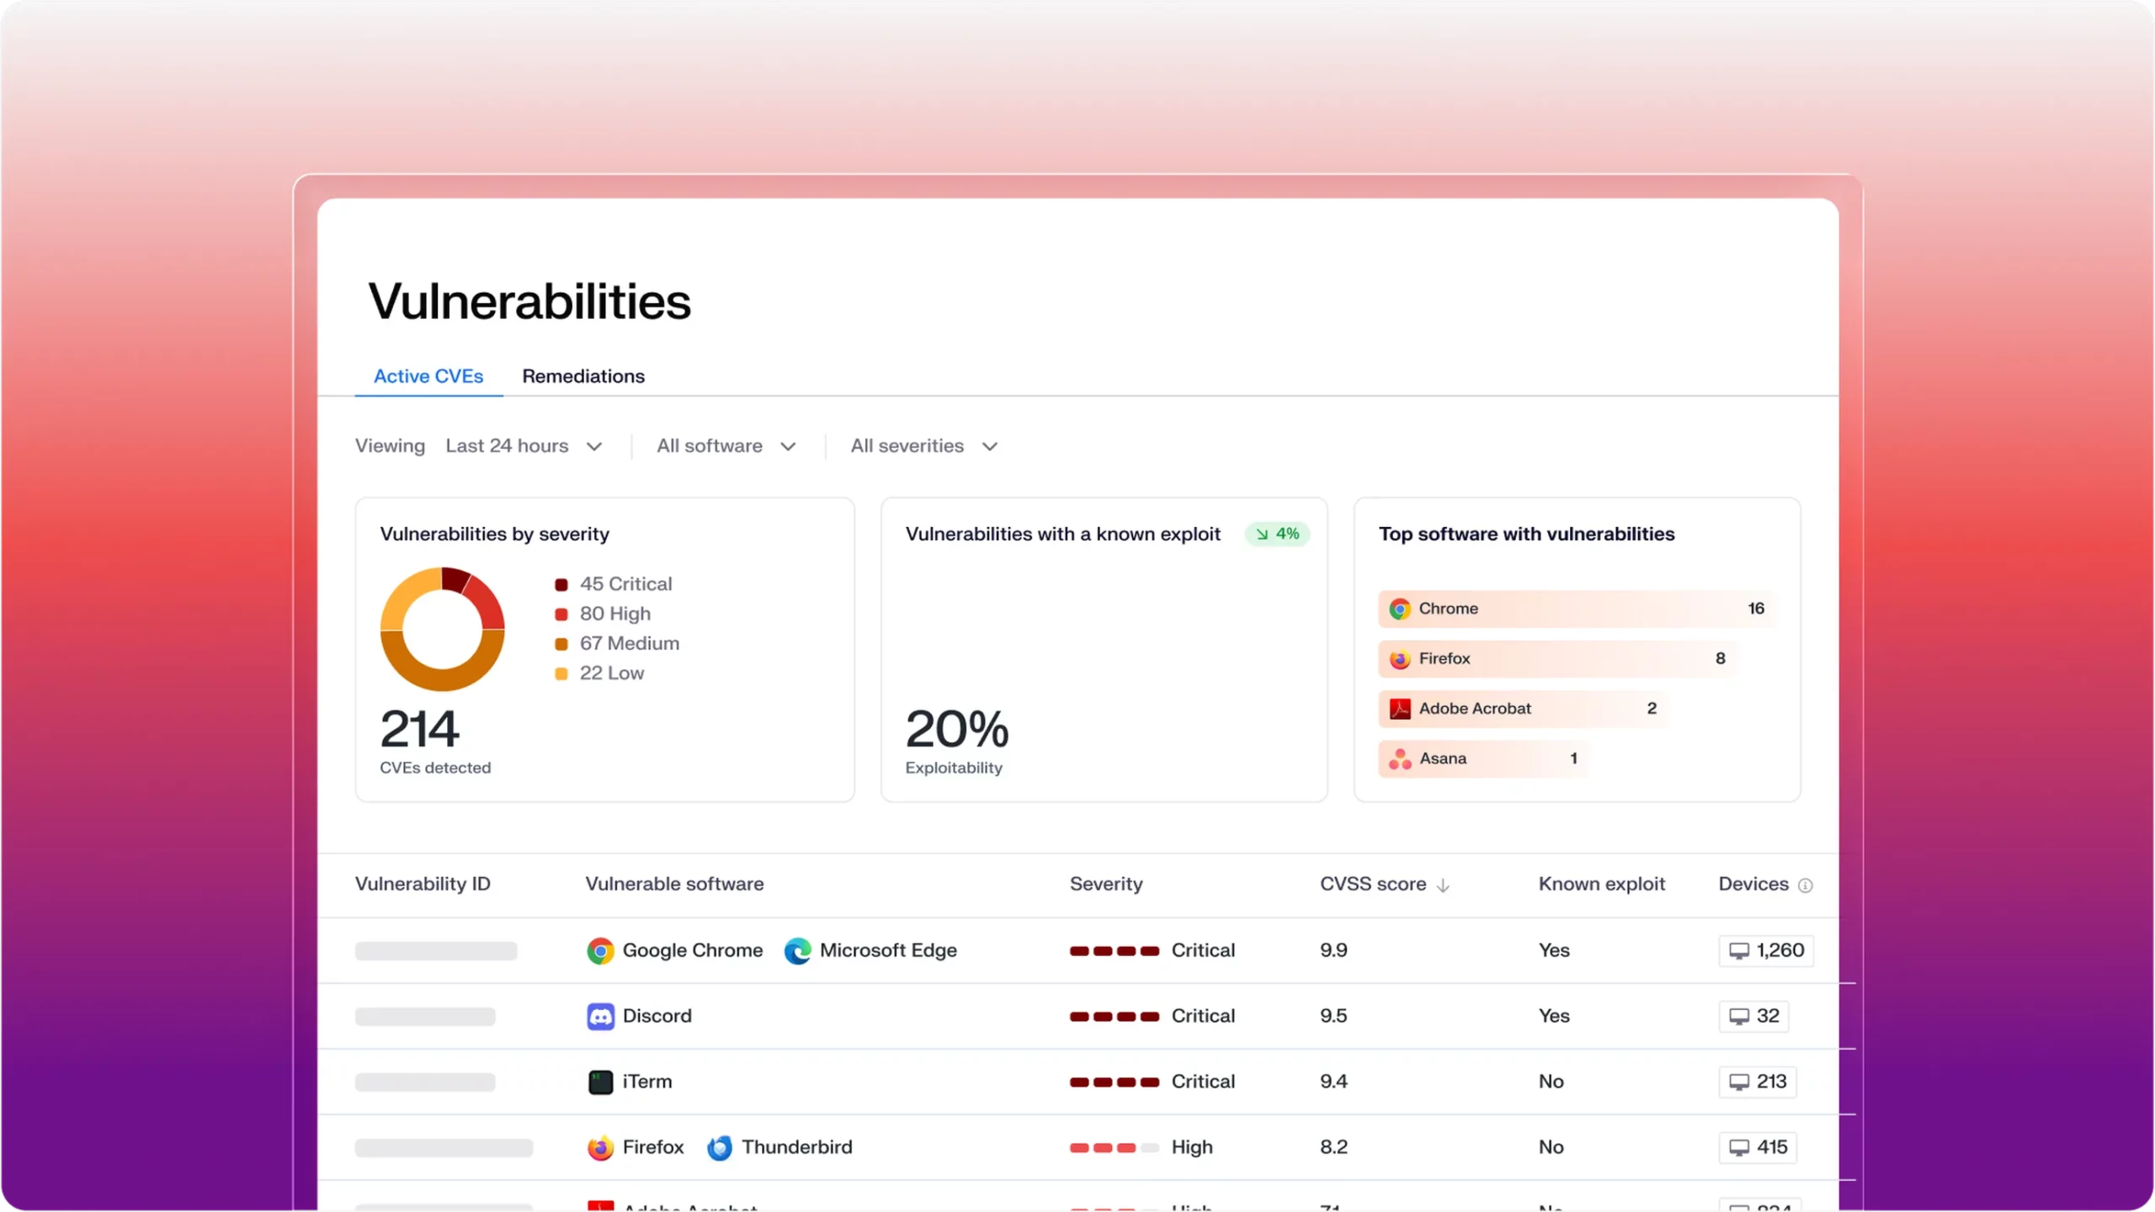Switch to the Remediations tab
The image size is (2155, 1212).
coord(583,376)
